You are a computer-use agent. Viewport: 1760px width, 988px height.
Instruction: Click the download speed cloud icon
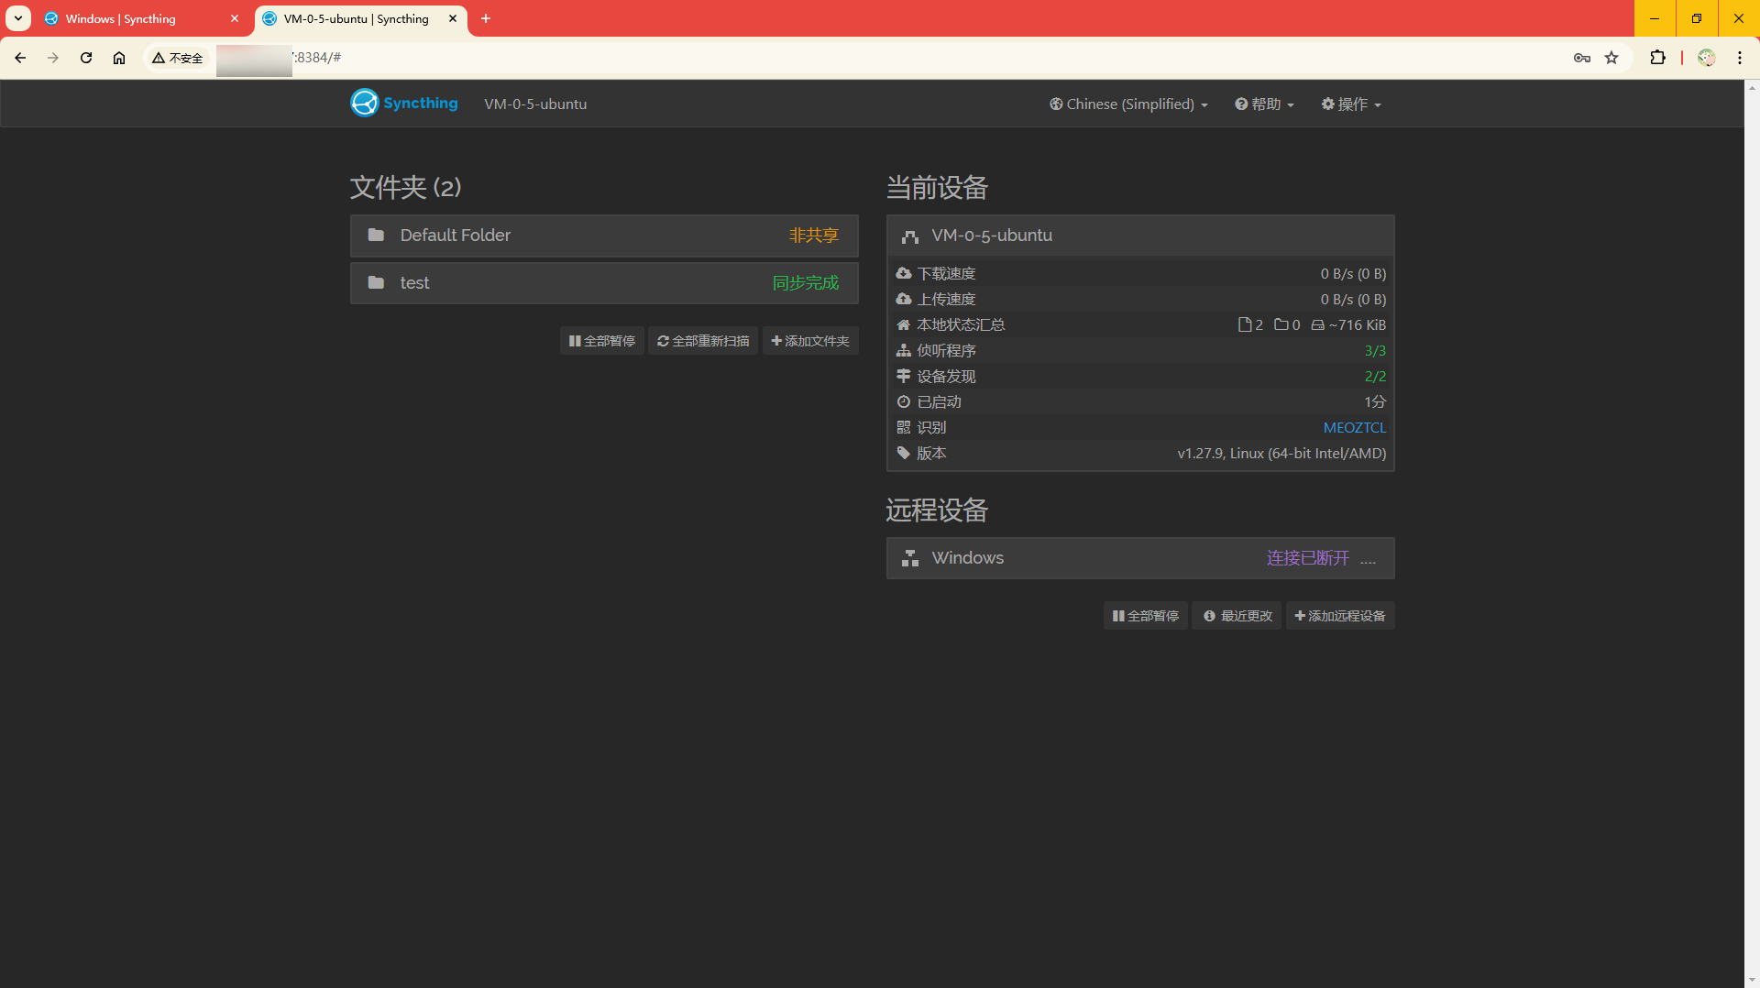(x=904, y=273)
